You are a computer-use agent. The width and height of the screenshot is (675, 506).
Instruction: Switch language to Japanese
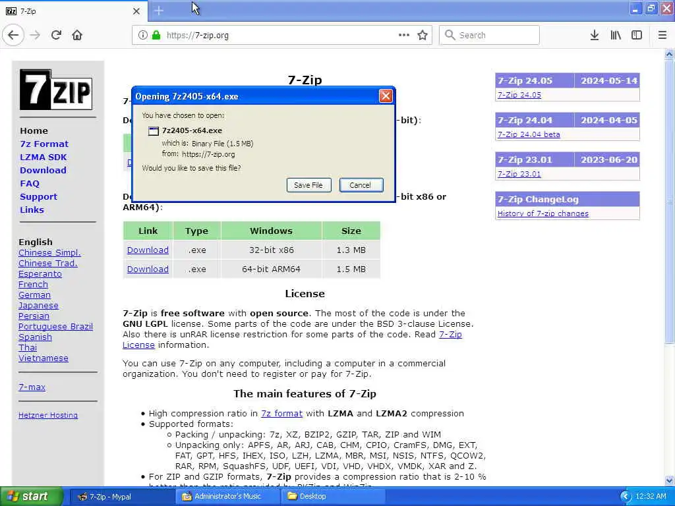[x=38, y=305]
